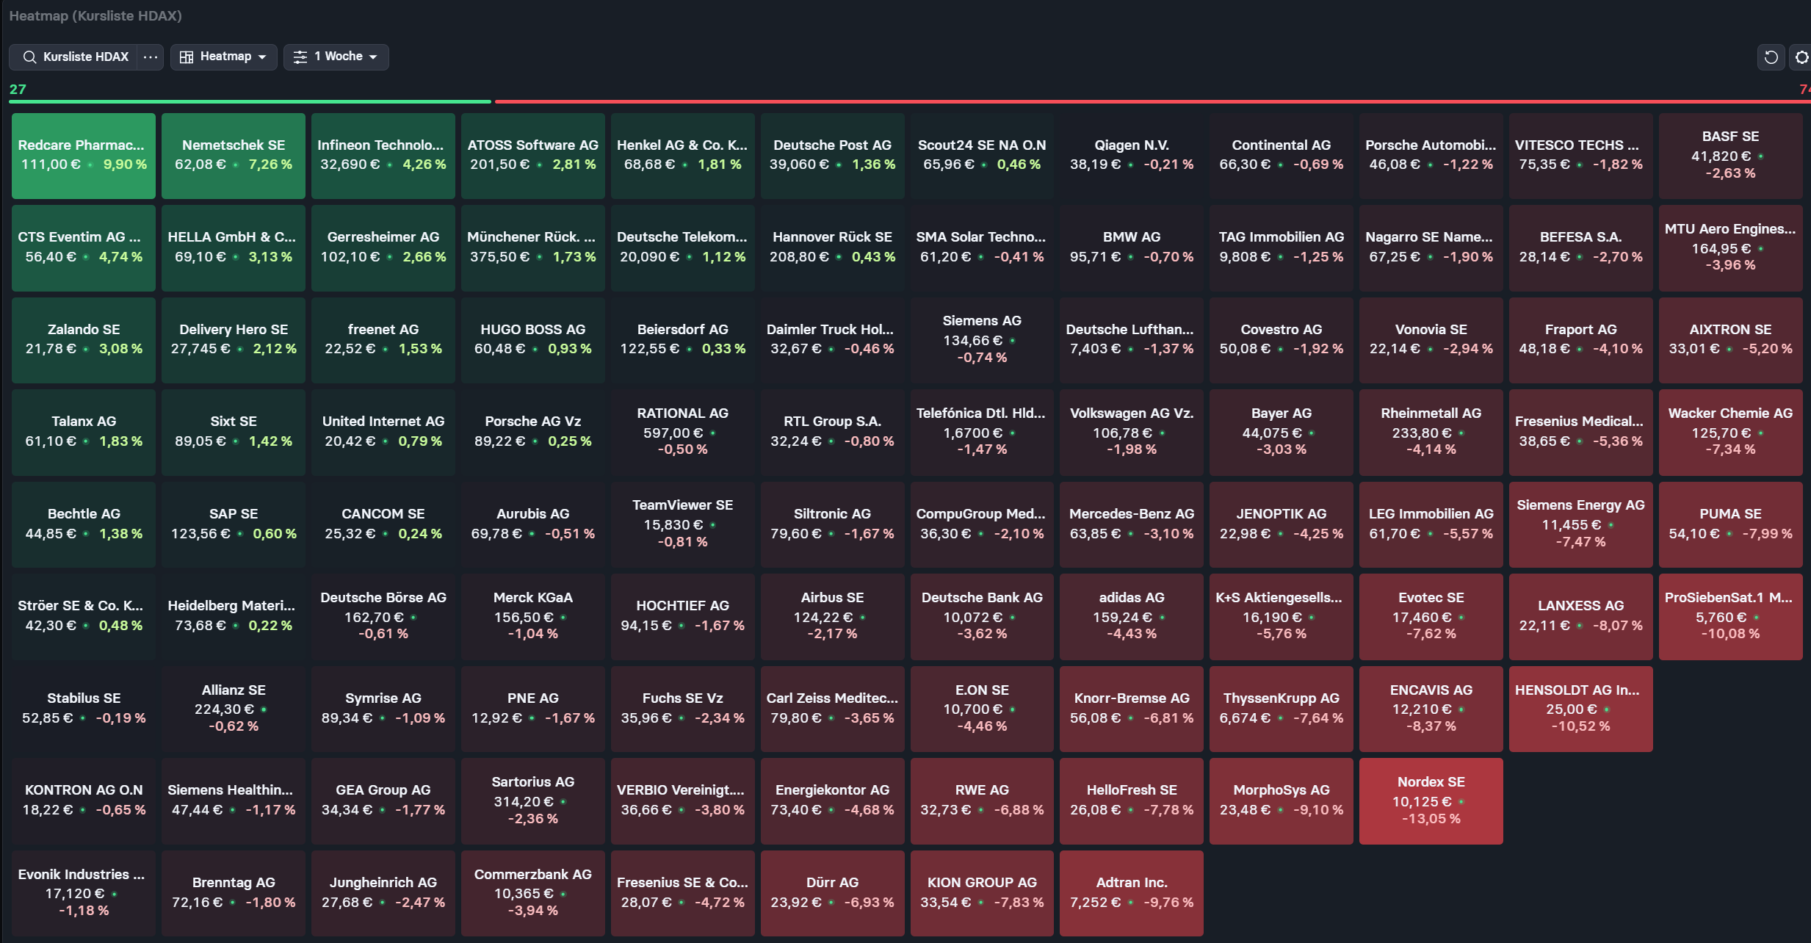Screen dimensions: 1811x943
Task: Select the RWE AG tile
Action: point(982,801)
